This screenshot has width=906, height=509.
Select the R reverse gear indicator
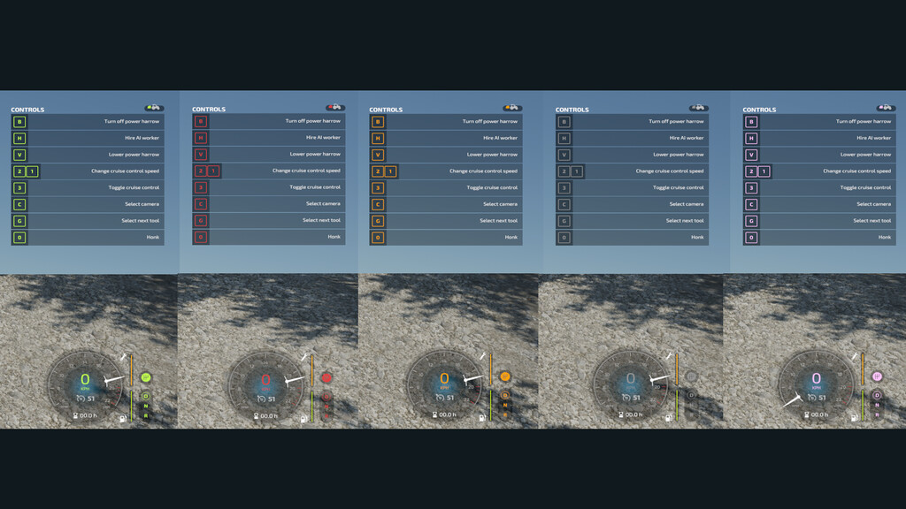[x=144, y=415]
